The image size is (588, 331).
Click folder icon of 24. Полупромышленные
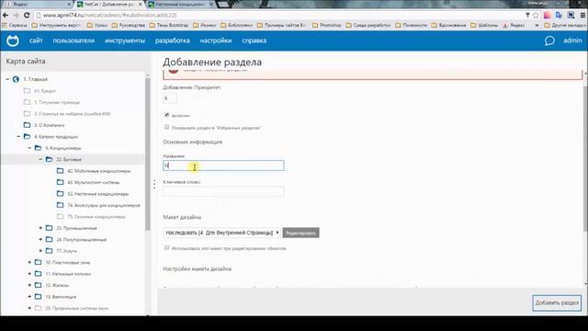coord(49,239)
